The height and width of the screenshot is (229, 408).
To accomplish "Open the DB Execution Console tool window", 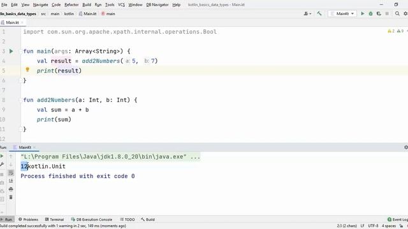I will [92, 219].
